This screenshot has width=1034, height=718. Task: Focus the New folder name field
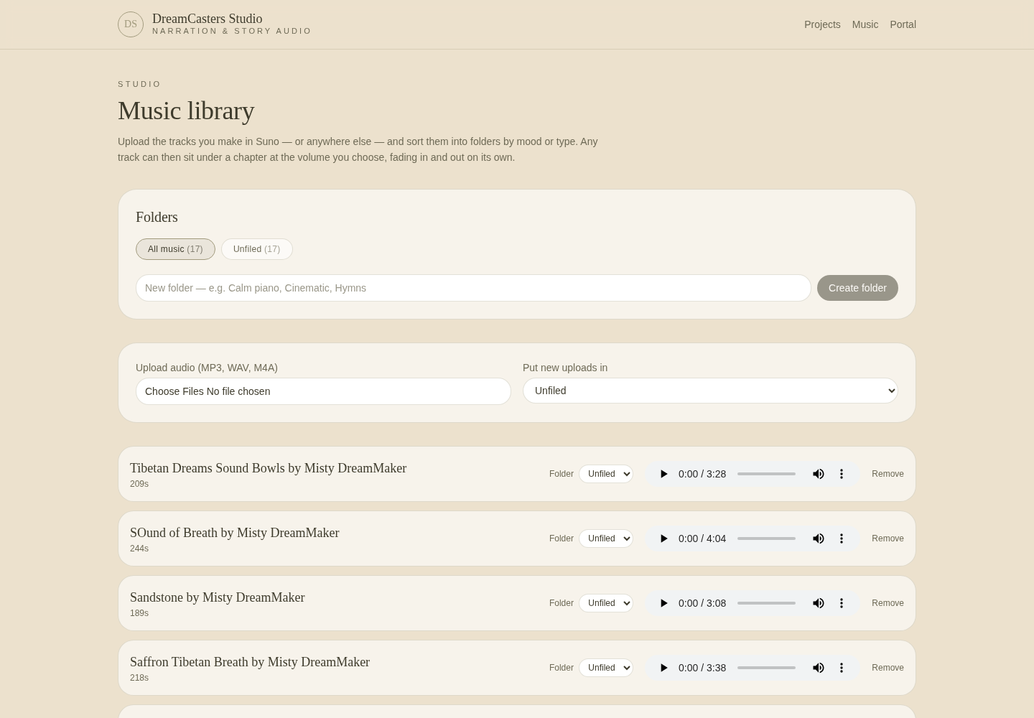pyautogui.click(x=473, y=288)
